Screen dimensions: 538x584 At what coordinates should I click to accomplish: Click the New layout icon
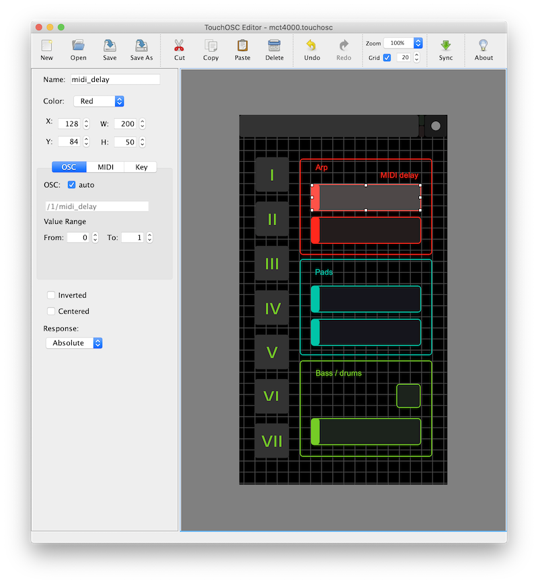pyautogui.click(x=46, y=46)
